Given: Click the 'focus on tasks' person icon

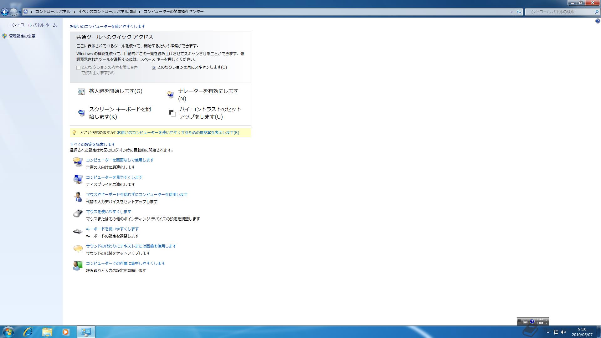Looking at the screenshot, I should pos(78,266).
